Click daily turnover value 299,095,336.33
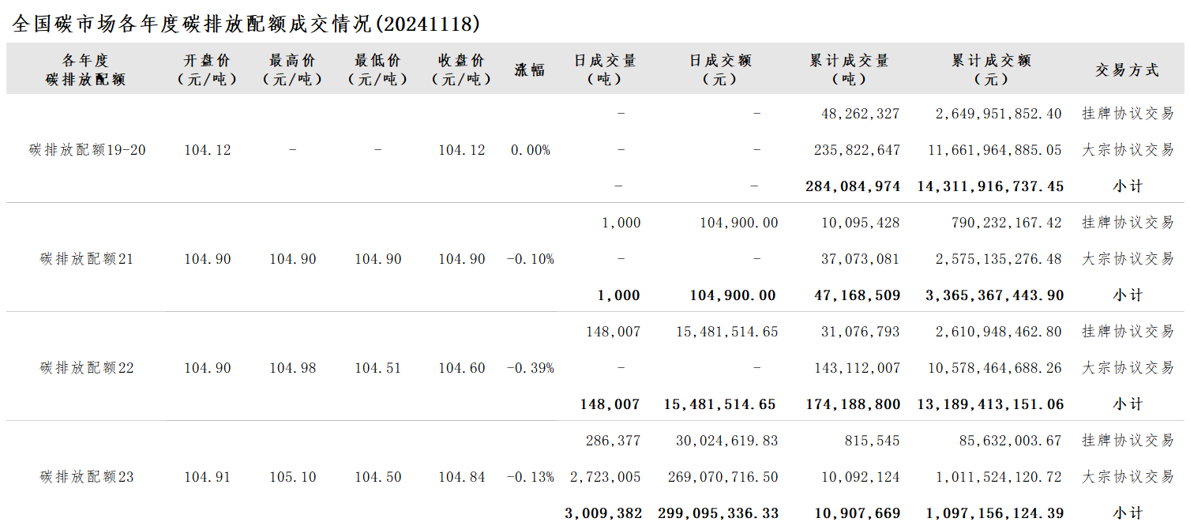Viewport: 1190px width, 522px height. click(x=719, y=513)
